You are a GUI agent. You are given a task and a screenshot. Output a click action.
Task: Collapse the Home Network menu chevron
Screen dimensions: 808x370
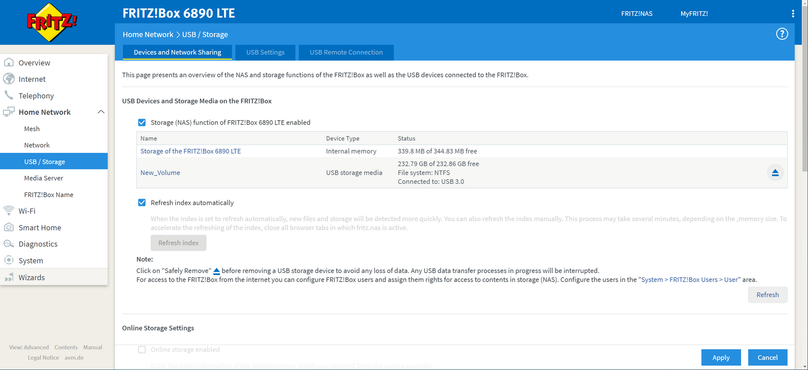(101, 112)
